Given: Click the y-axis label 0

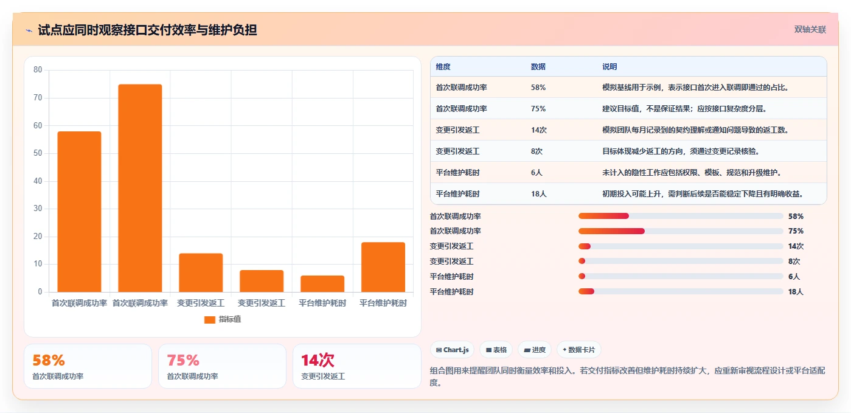Looking at the screenshot, I should click(40, 292).
